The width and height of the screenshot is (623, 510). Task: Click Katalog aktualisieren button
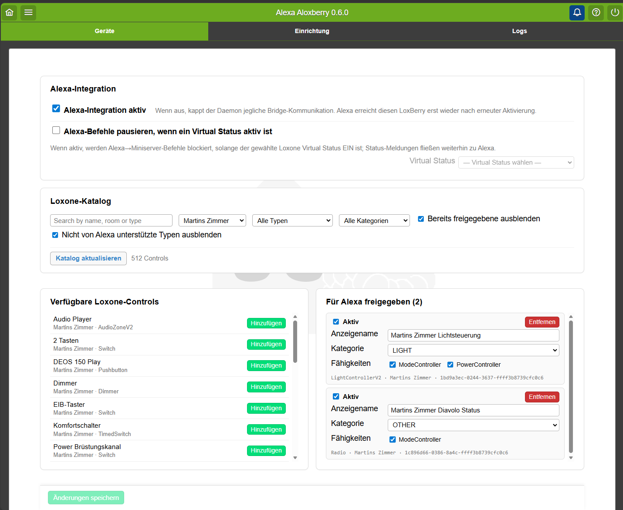click(x=88, y=258)
